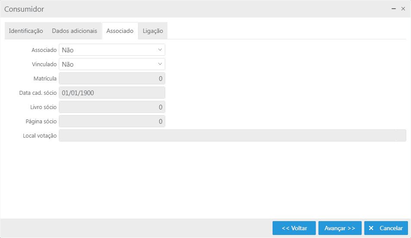This screenshot has height=238, width=411.
Task: Switch to the Identificação tab
Action: click(x=26, y=31)
